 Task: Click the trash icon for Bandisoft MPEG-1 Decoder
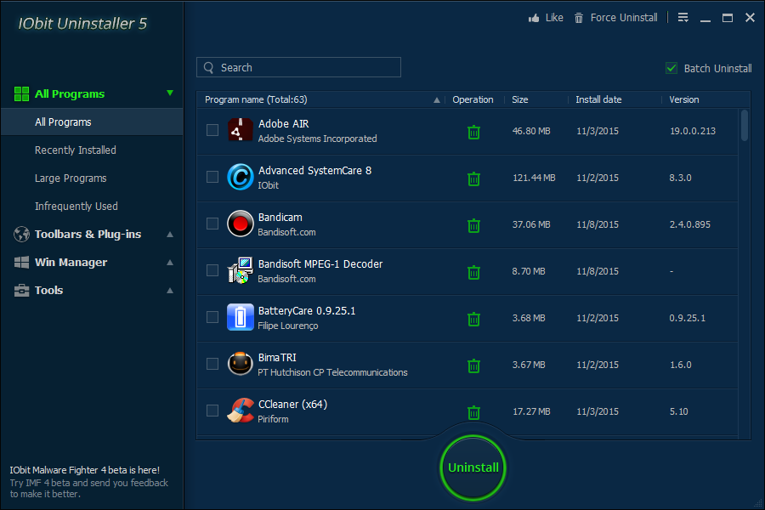coord(473,272)
